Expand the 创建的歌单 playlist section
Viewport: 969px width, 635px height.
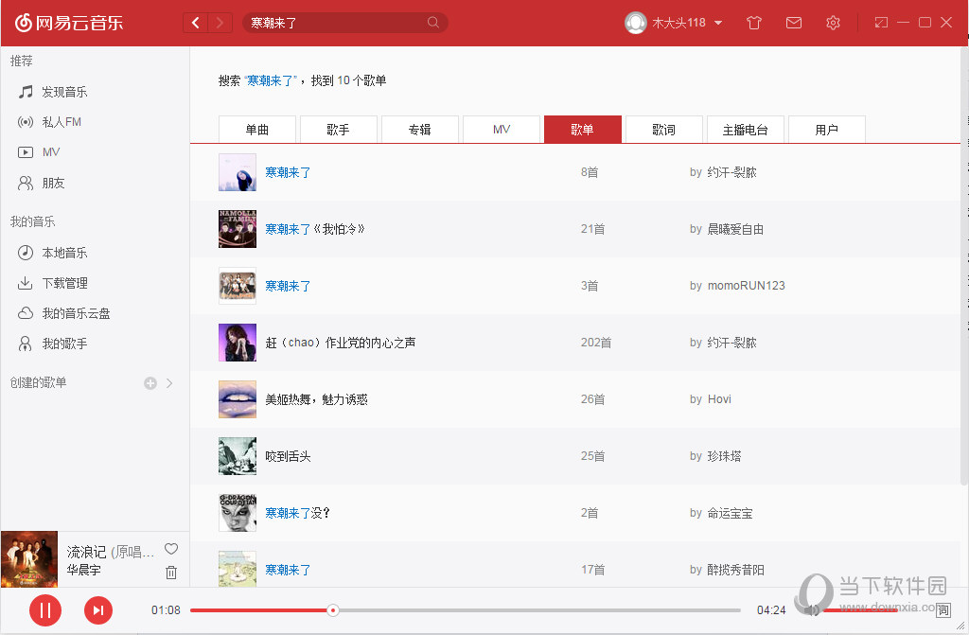tap(168, 382)
